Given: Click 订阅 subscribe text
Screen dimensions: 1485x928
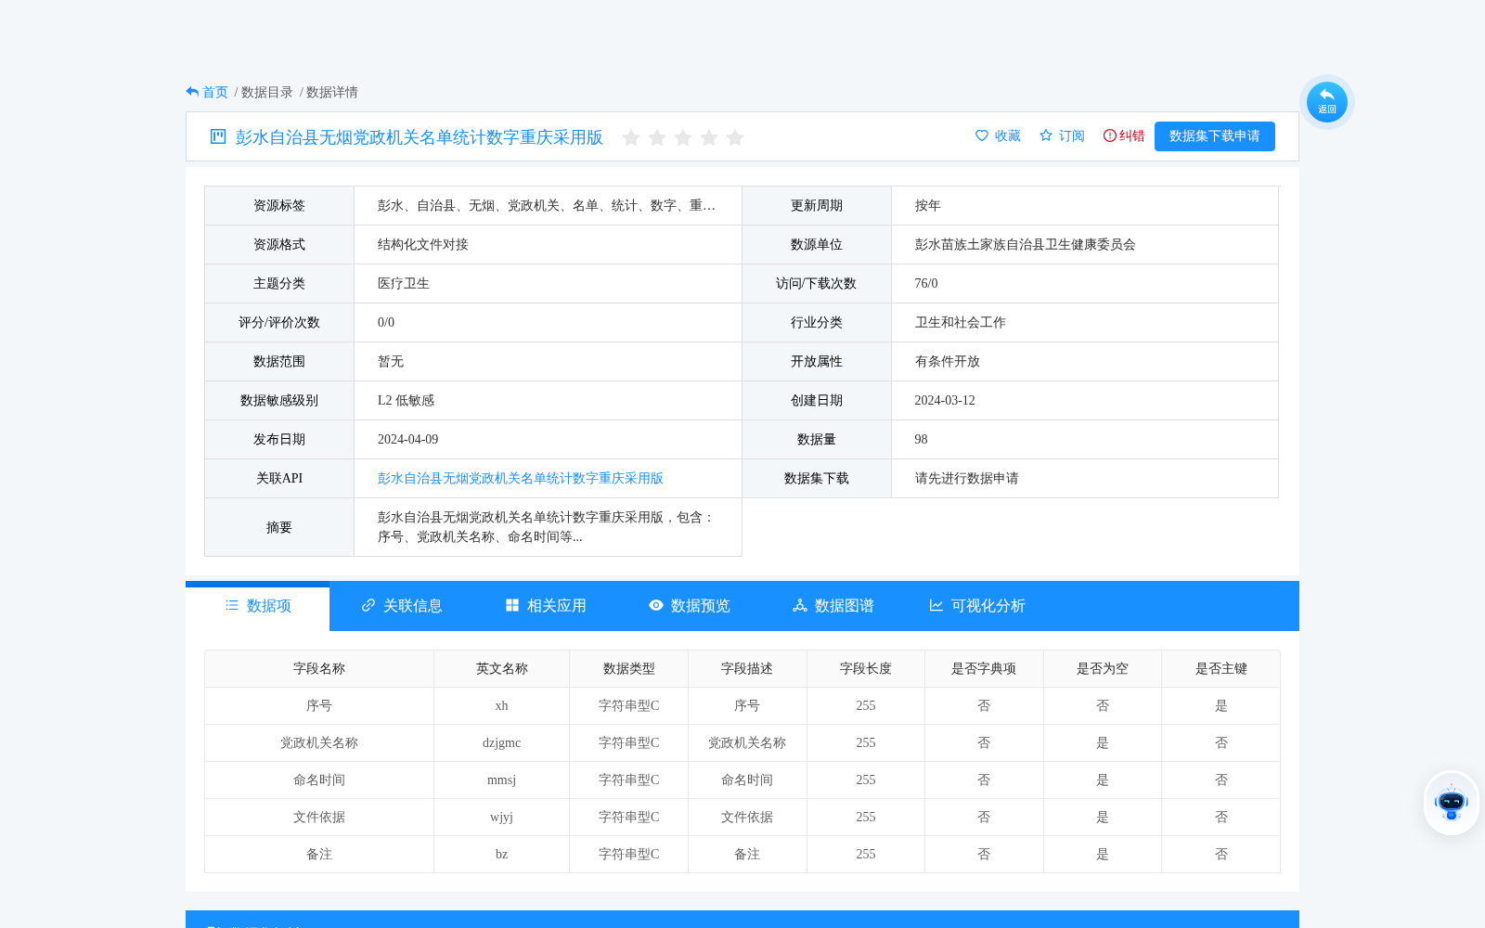Looking at the screenshot, I should point(1072,135).
